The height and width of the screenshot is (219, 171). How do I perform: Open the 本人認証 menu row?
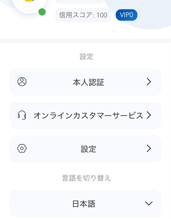(x=85, y=82)
